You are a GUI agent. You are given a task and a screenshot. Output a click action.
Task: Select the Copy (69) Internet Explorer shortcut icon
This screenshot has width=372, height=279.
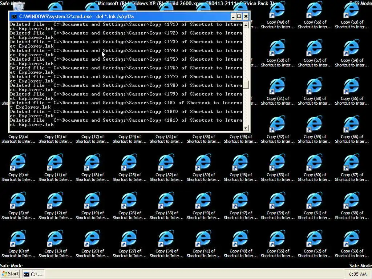tap(352, 239)
